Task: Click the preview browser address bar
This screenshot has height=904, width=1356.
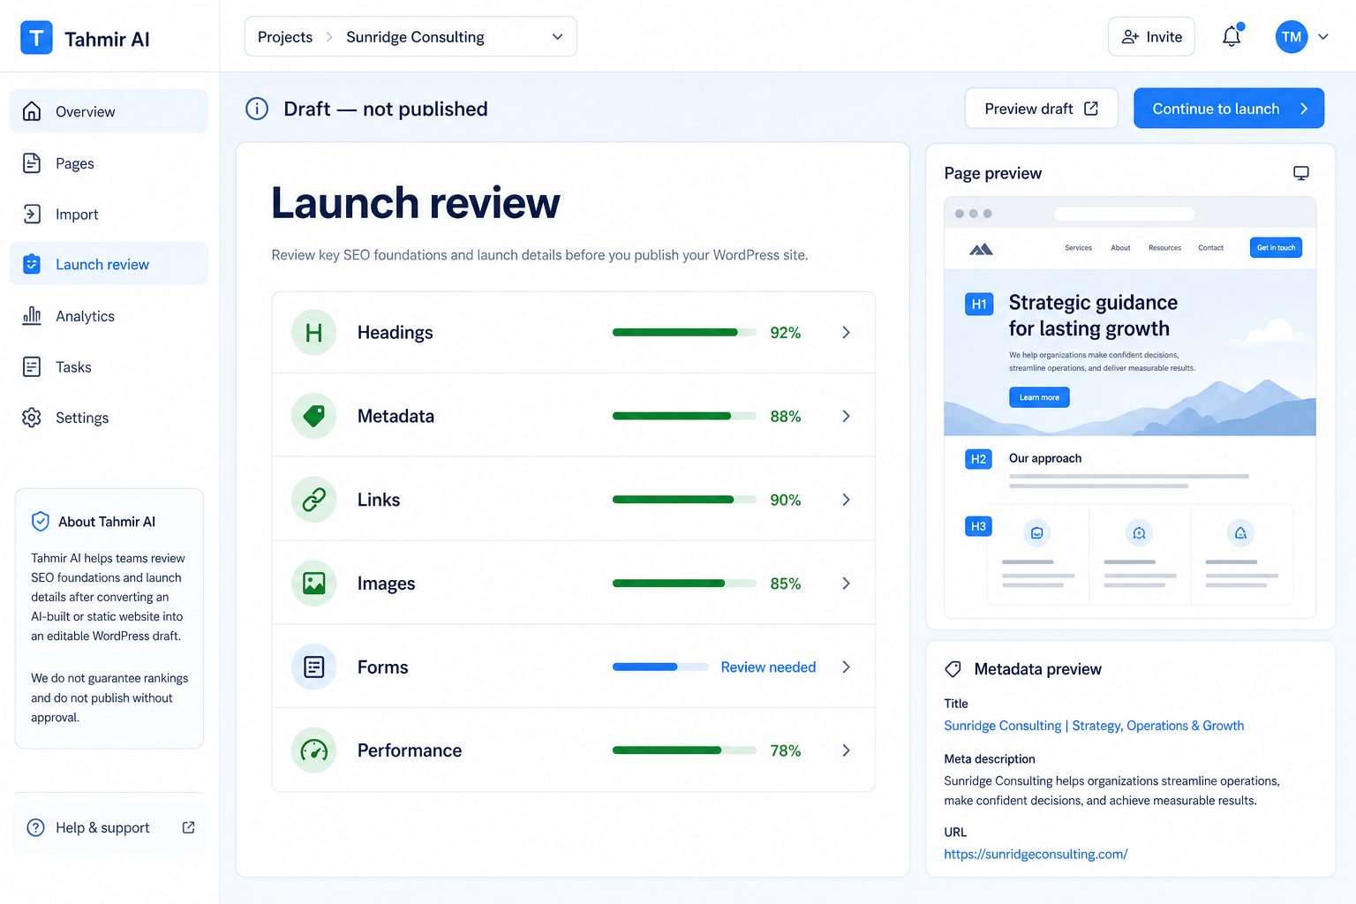Action: [x=1125, y=214]
